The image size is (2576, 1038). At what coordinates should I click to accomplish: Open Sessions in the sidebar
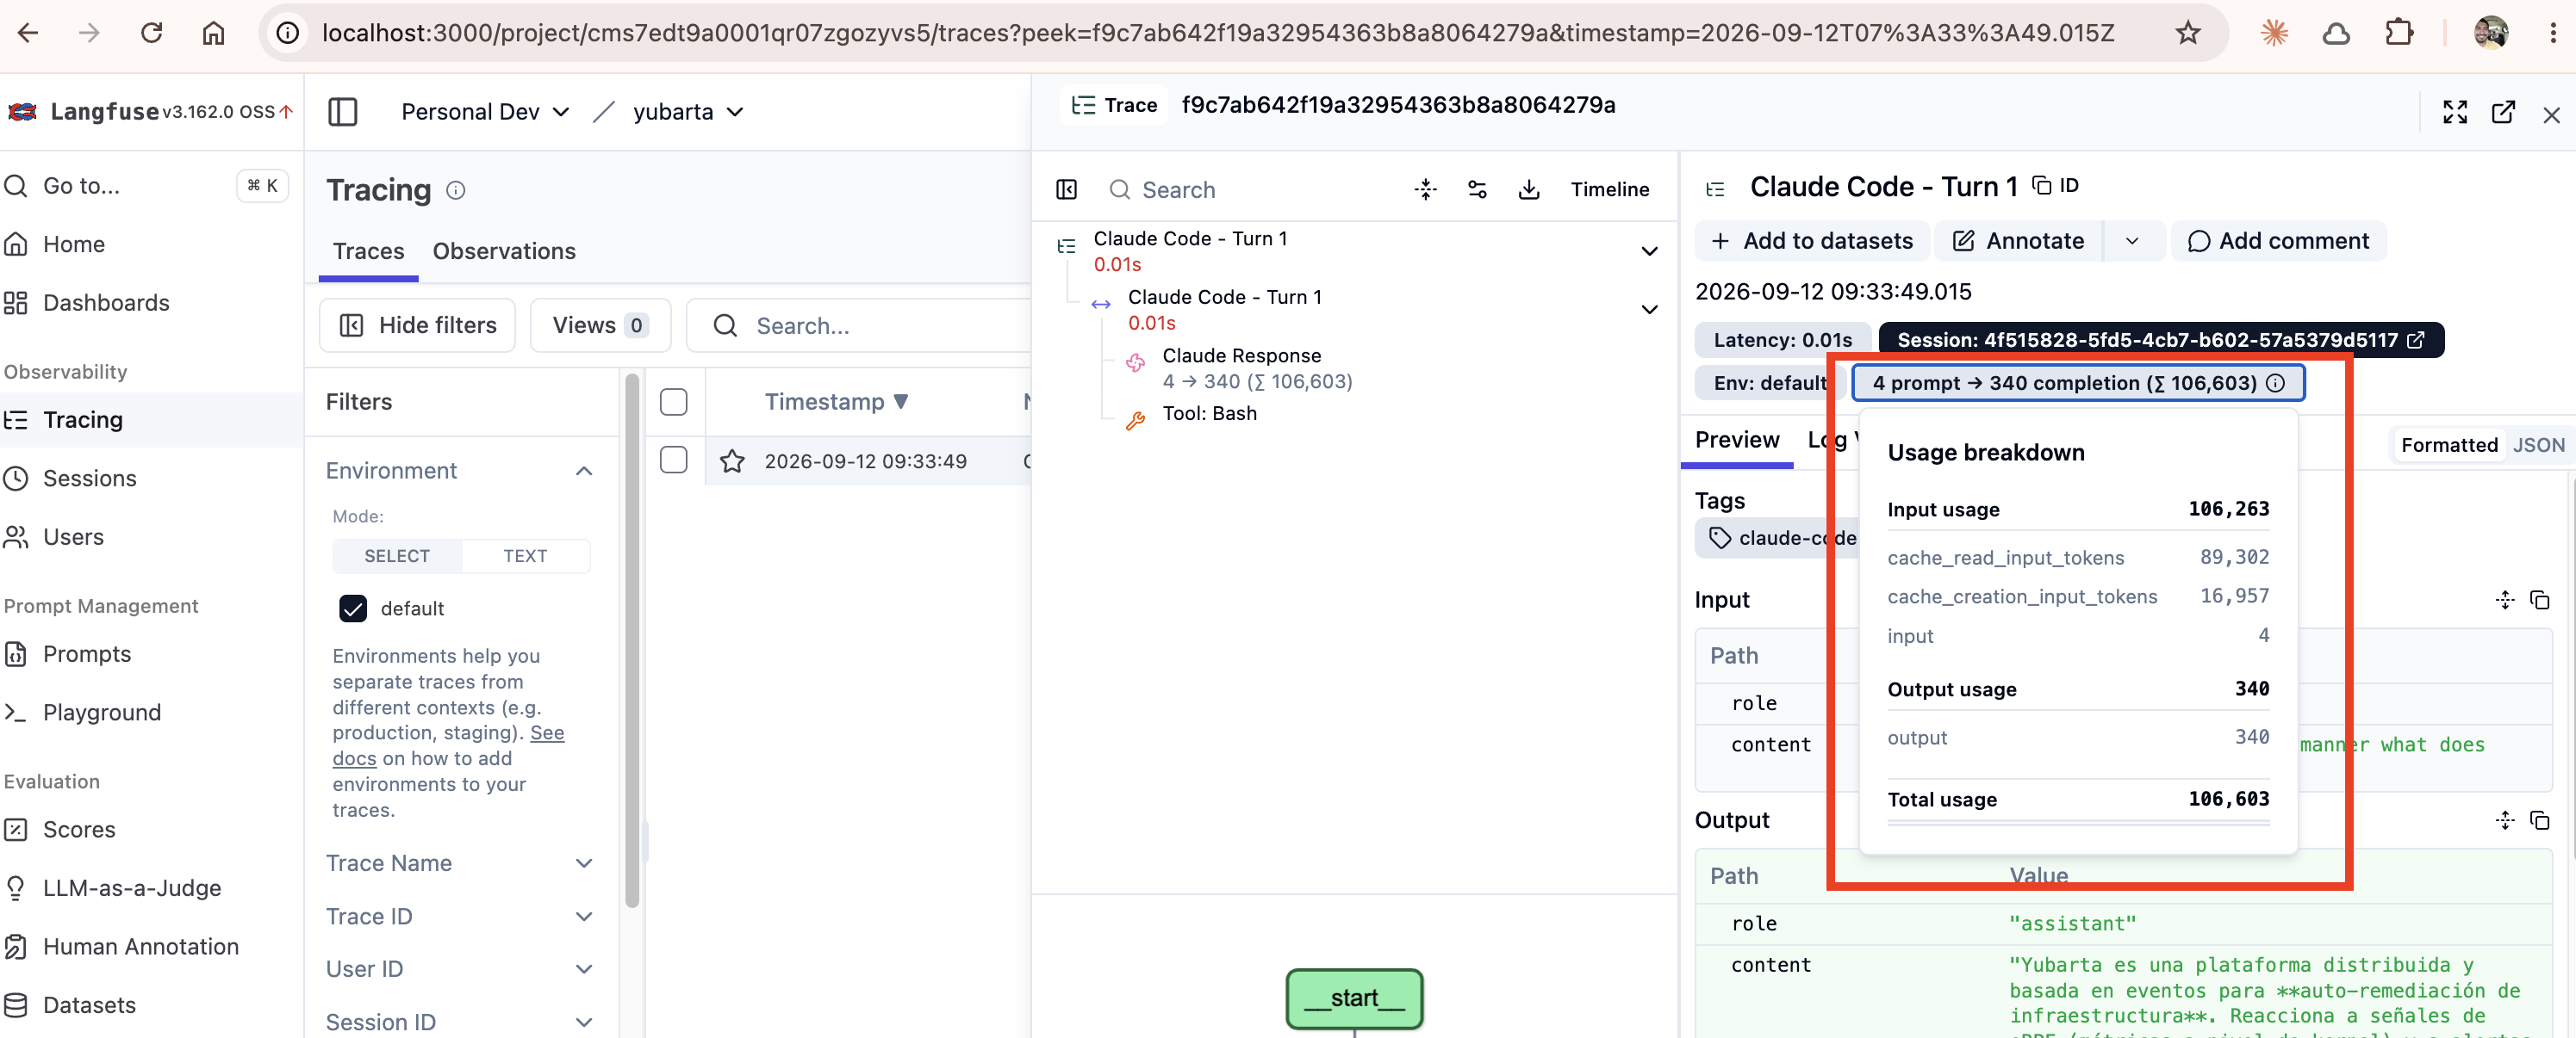[89, 479]
